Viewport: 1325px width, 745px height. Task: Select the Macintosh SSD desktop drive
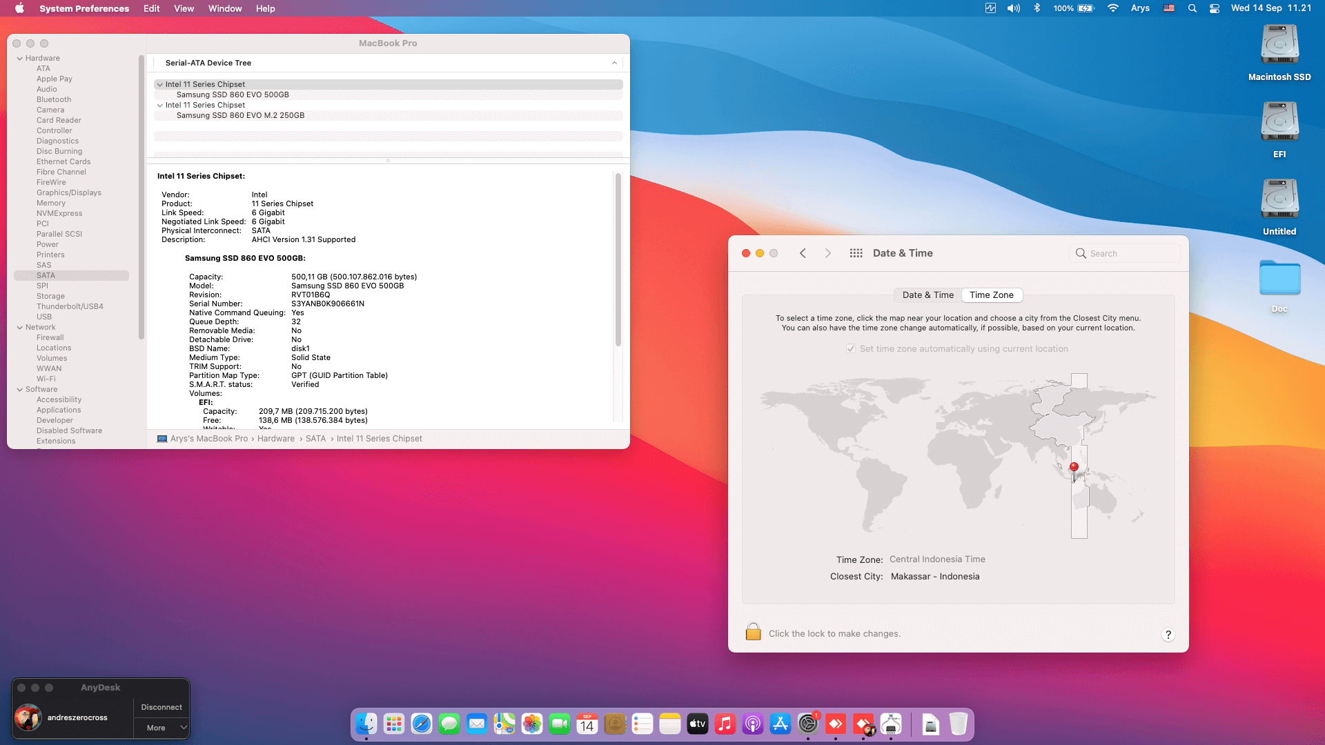coord(1279,53)
